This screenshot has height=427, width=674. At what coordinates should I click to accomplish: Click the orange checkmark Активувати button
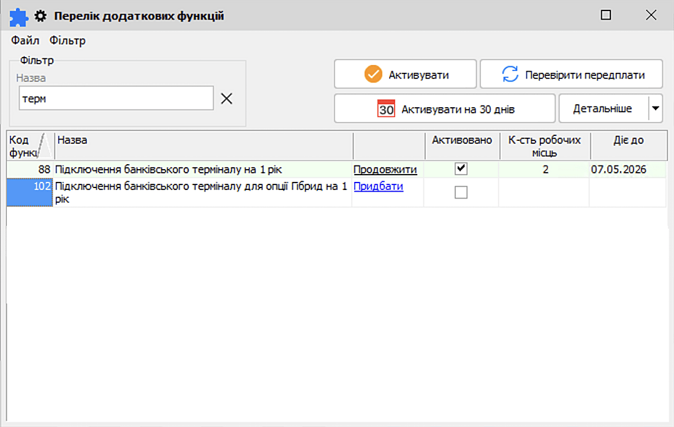[405, 75]
